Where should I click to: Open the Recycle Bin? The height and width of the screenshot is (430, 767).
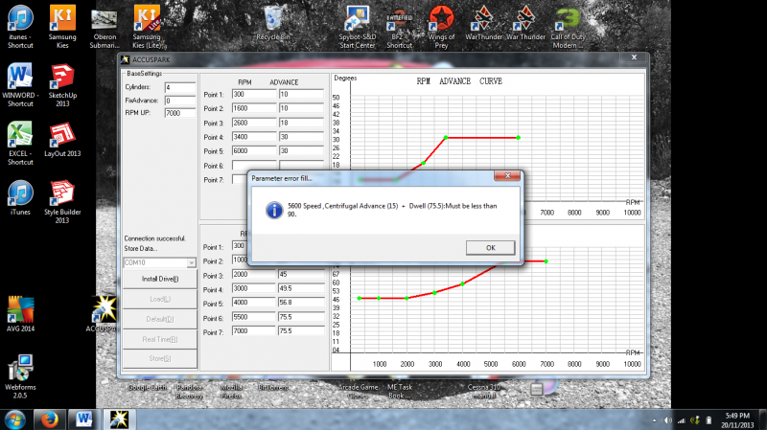click(273, 23)
